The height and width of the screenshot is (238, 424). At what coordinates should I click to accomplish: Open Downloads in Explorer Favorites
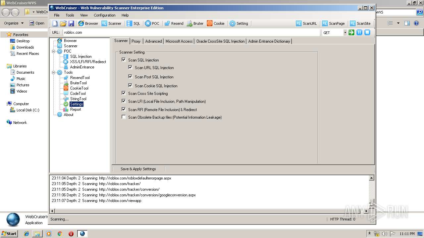pos(25,47)
